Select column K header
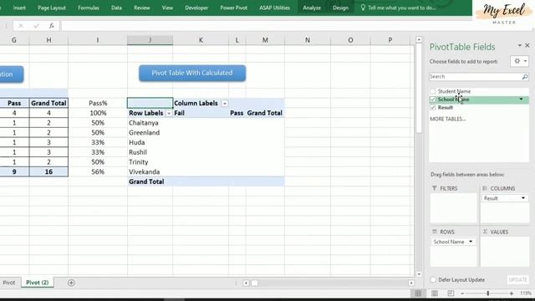The image size is (535, 301). tap(201, 40)
